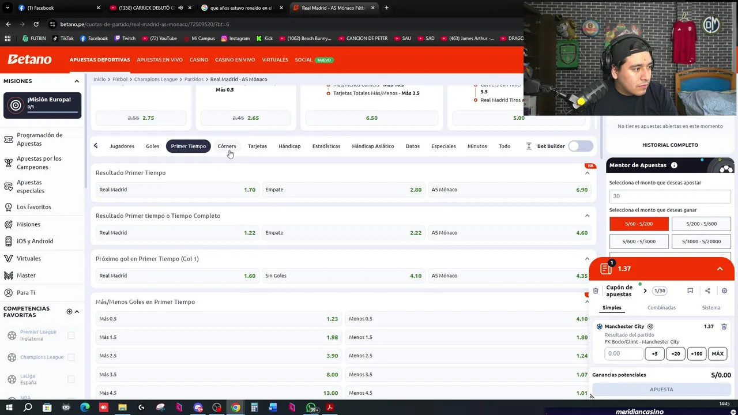The width and height of the screenshot is (738, 415).
Task: Select the Sistema bet slip tab
Action: [711, 308]
